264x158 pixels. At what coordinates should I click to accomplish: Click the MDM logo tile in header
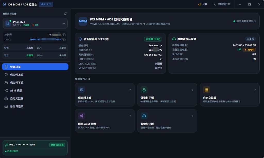tap(83, 21)
